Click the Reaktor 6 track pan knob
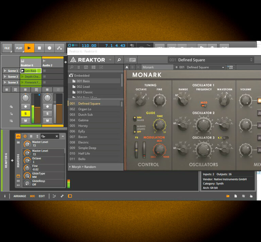 (25, 98)
